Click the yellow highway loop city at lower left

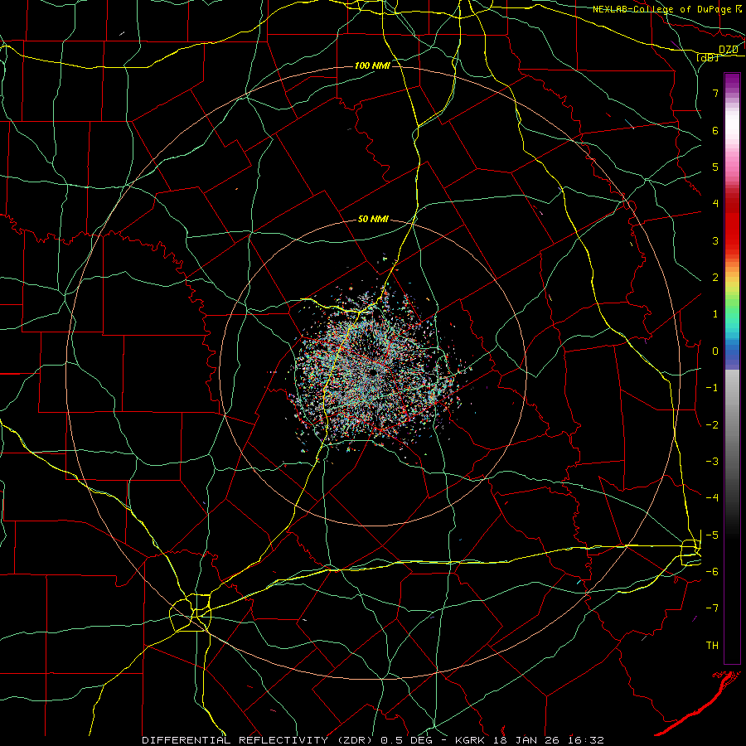[191, 613]
